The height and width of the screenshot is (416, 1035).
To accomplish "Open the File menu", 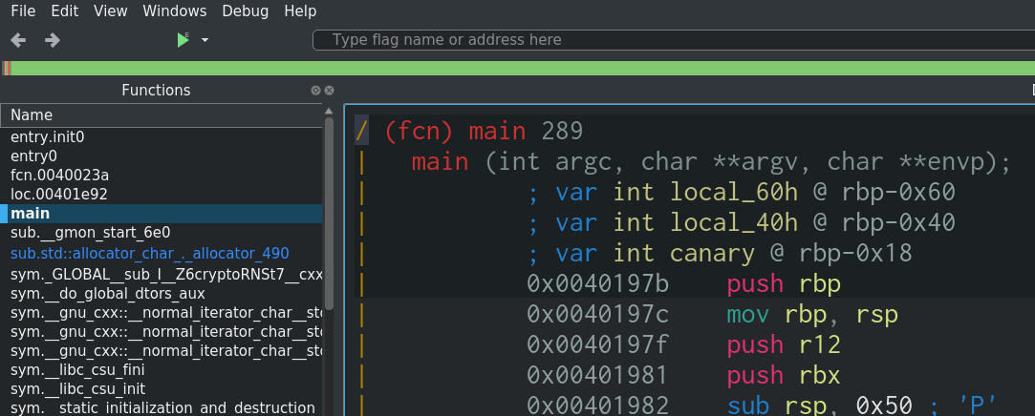I will (23, 11).
